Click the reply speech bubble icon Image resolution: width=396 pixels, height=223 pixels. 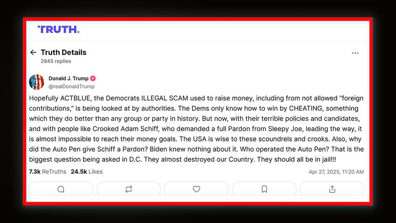pyautogui.click(x=61, y=189)
